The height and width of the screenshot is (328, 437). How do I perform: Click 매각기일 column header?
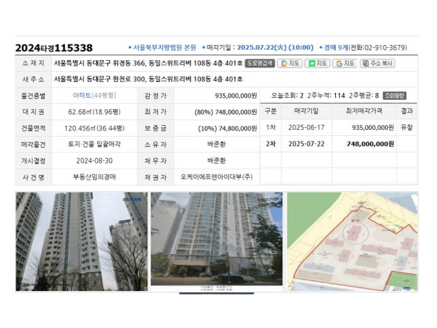click(x=307, y=111)
